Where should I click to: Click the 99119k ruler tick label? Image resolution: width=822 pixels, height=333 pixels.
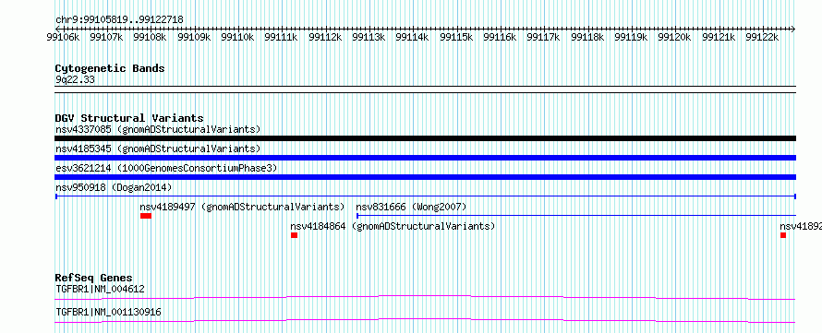click(x=631, y=37)
